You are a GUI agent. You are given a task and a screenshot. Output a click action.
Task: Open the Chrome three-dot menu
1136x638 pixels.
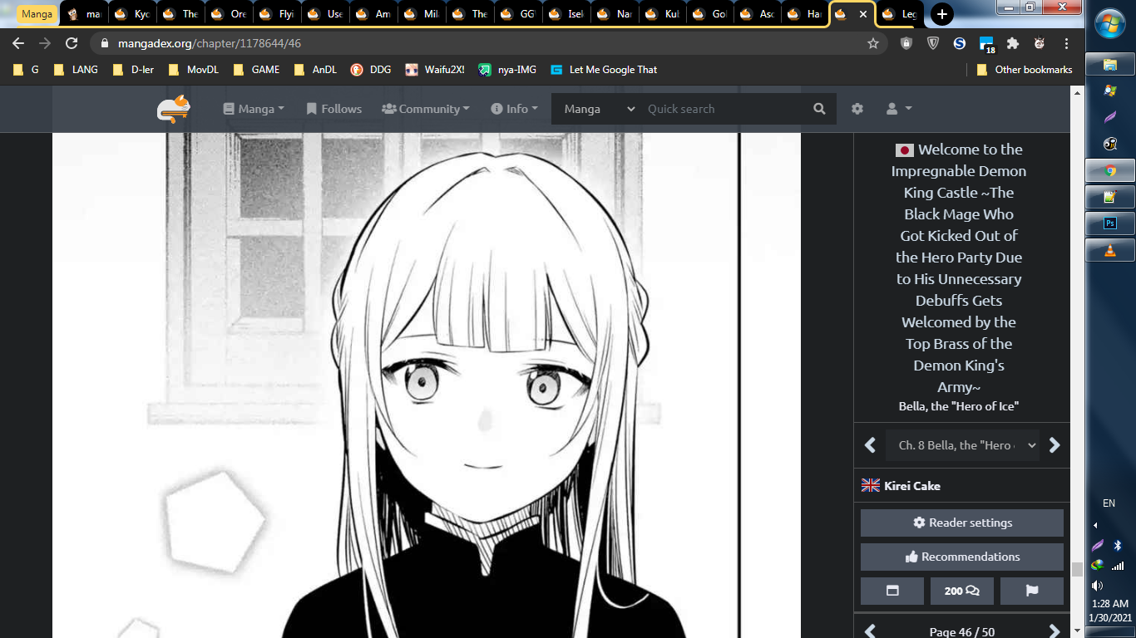(1066, 43)
